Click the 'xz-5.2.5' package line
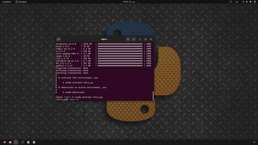 103,51
